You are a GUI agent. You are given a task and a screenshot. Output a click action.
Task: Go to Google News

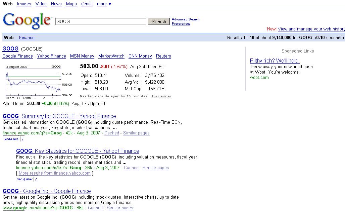(56, 4)
